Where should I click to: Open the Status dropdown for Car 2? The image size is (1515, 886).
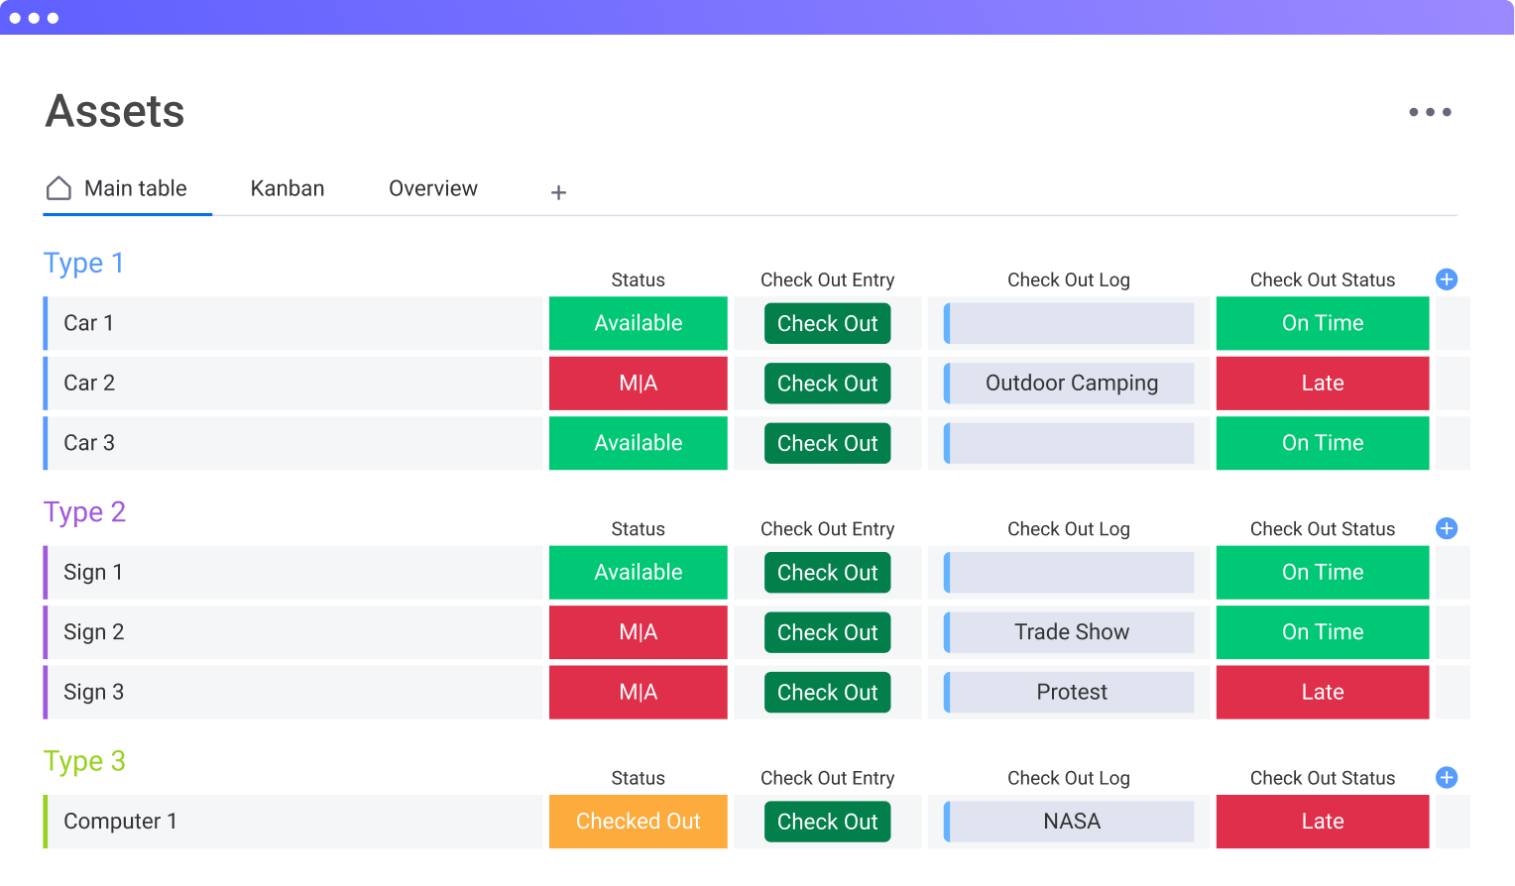tap(638, 384)
